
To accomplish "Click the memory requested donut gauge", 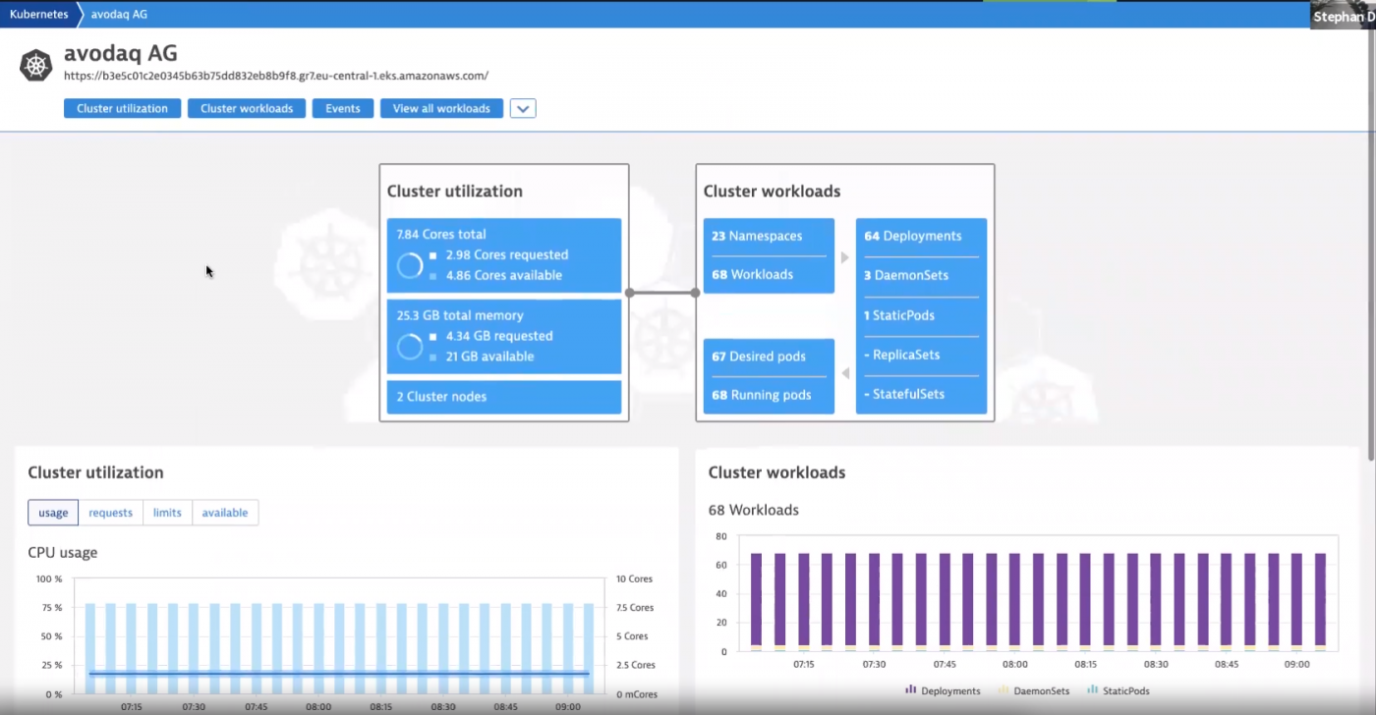I will tap(410, 346).
